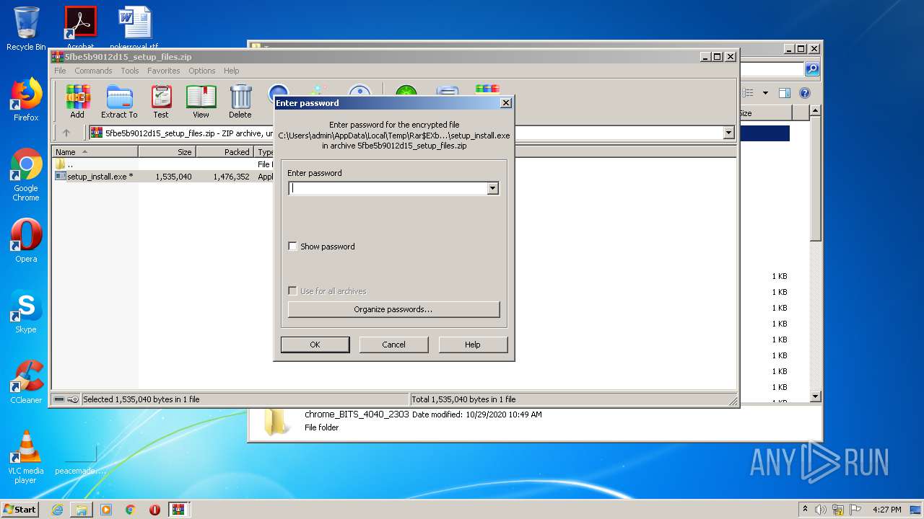Launch the Firefox desktop shortcut
Screen dimensions: 924x519
26,99
